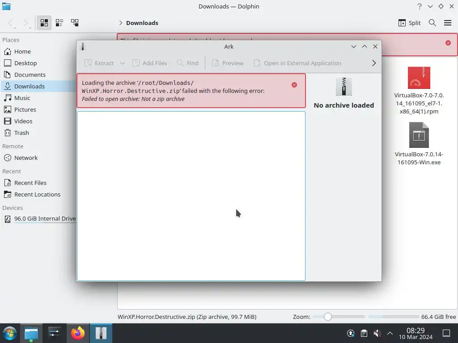Expand Ark toolbar overflow chevron
The width and height of the screenshot is (458, 343).
tap(374, 63)
